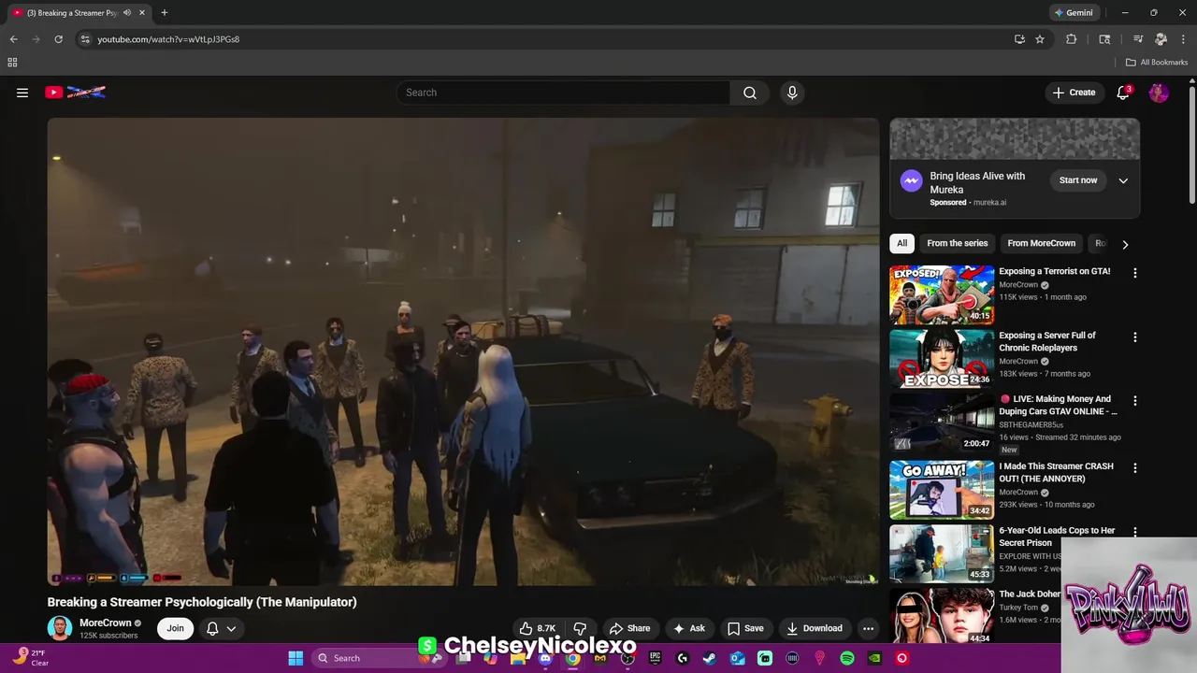Screen dimensions: 1197x673
Task: View site information icon in address bar
Action: (x=85, y=39)
